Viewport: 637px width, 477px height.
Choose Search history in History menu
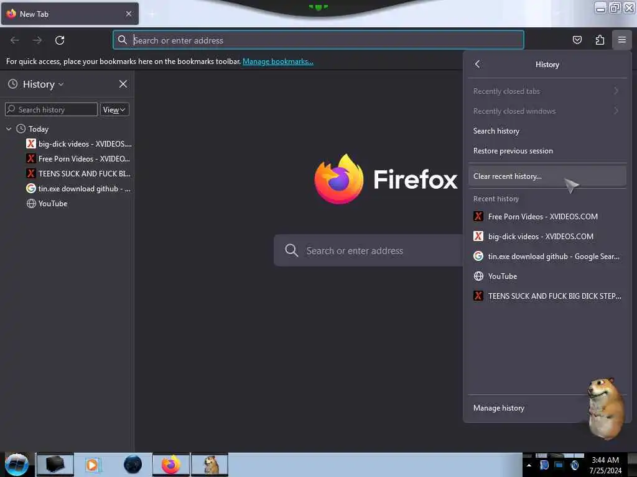click(547, 130)
